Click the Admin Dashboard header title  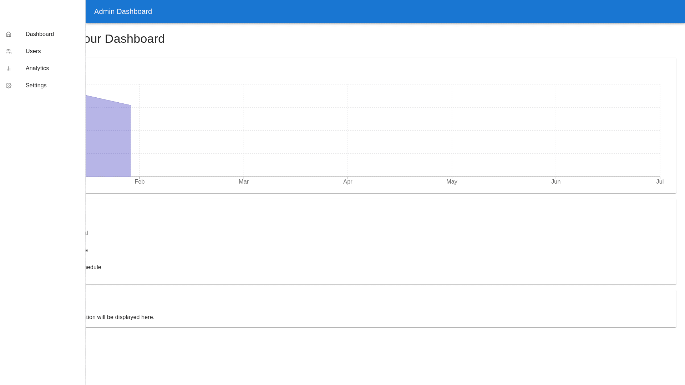(x=123, y=11)
